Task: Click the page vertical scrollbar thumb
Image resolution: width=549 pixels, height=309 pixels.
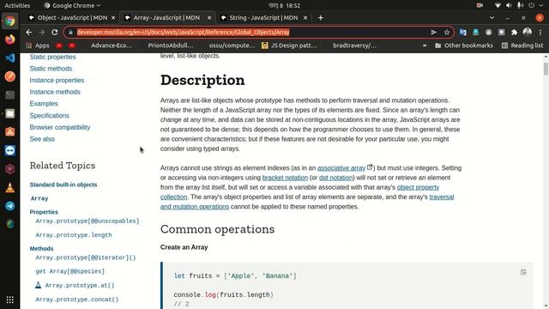Action: click(x=546, y=69)
